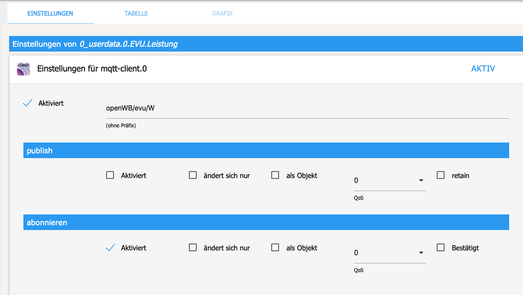Toggle abonnieren 'als Objekt' checkbox
The height and width of the screenshot is (295, 523).
coord(275,248)
